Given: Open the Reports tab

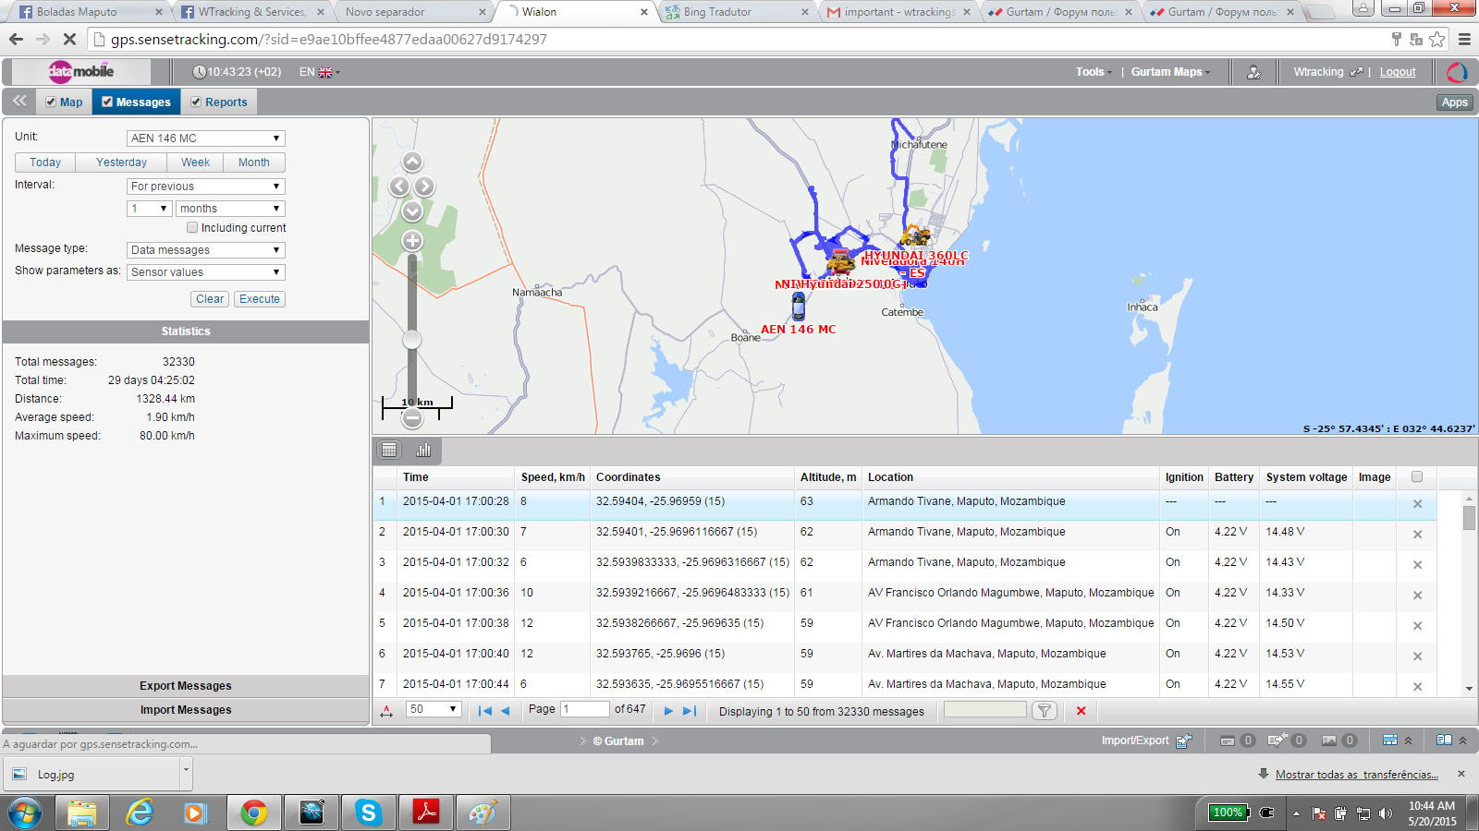Looking at the screenshot, I should [219, 102].
